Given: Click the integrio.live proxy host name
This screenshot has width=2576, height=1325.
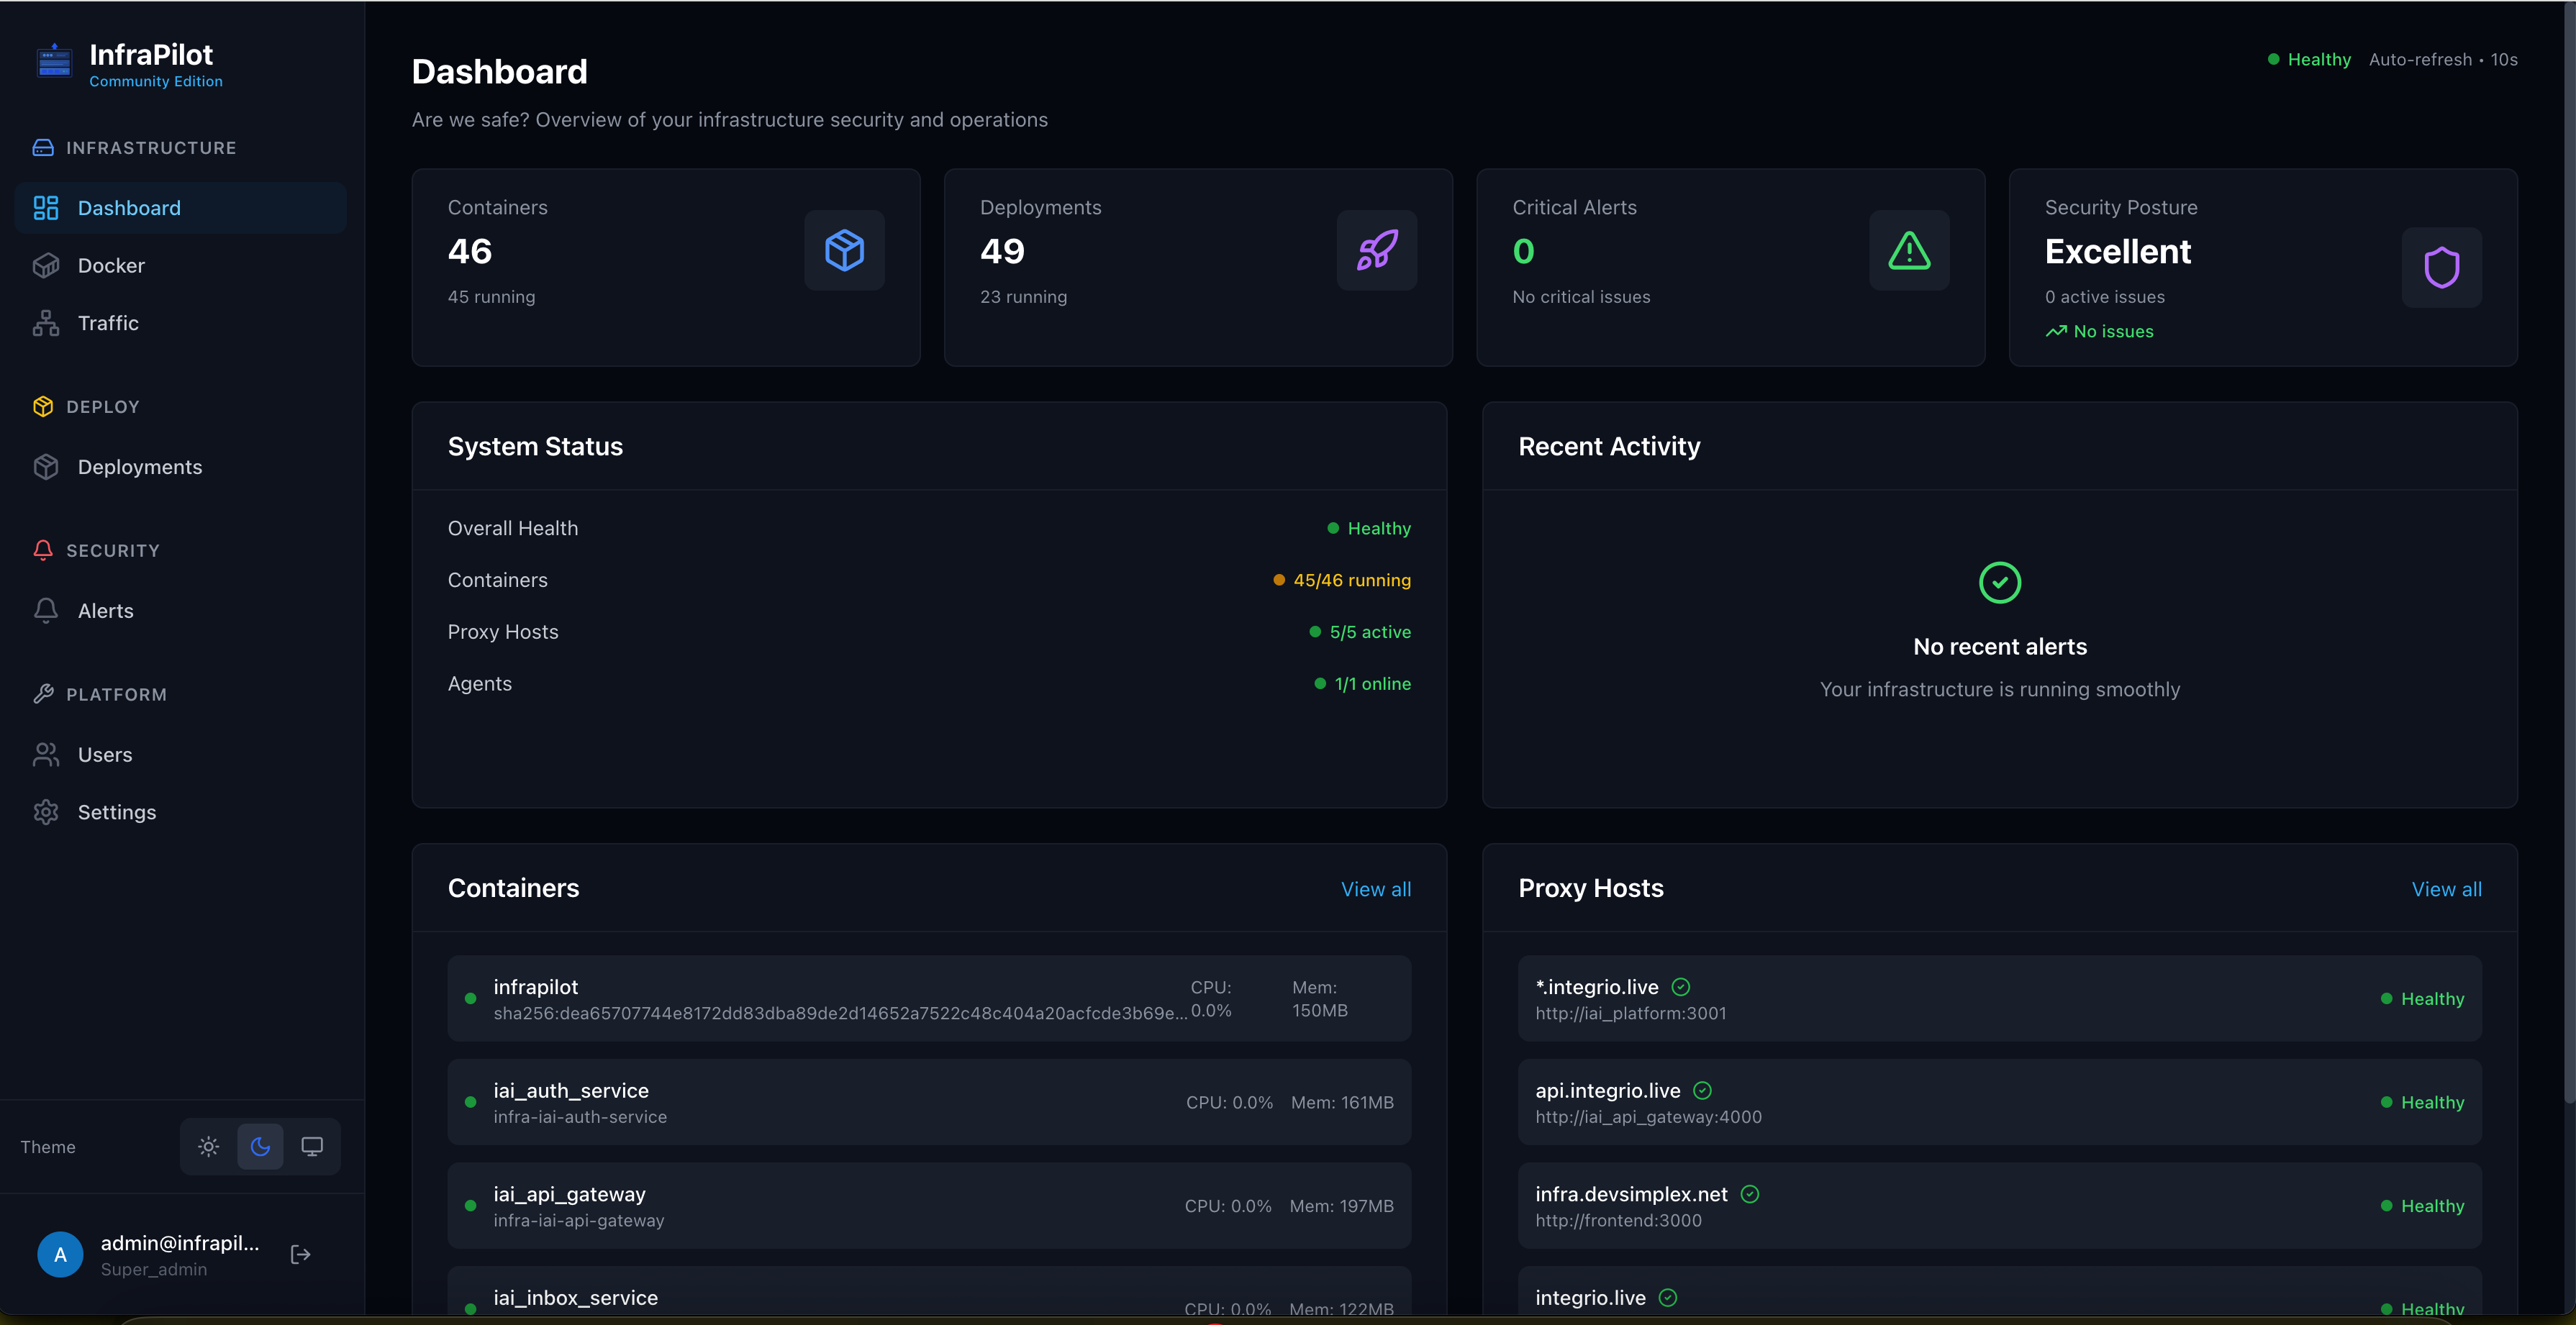Looking at the screenshot, I should [1590, 1298].
